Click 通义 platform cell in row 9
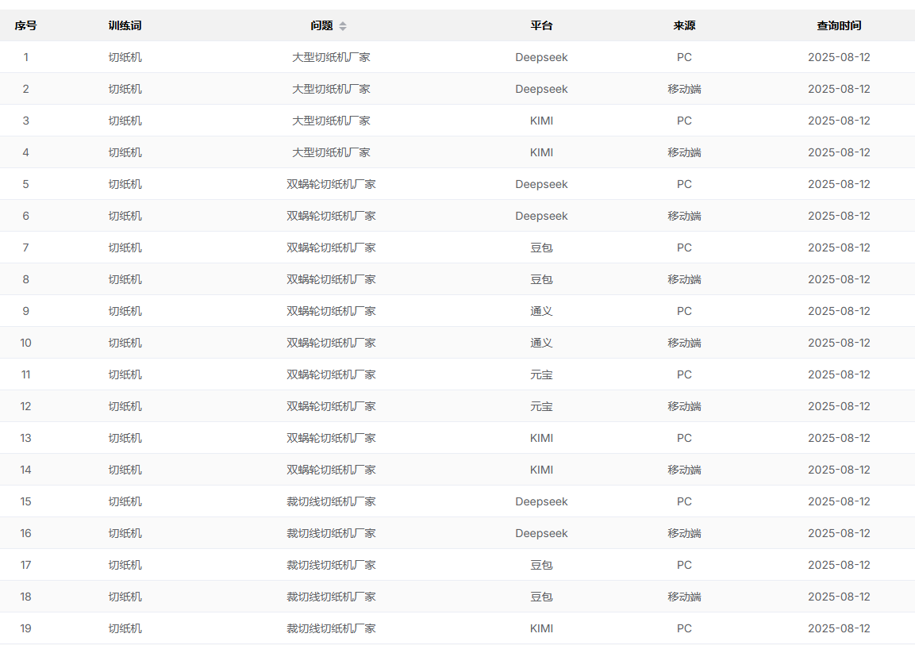The height and width of the screenshot is (645, 915). click(x=541, y=311)
